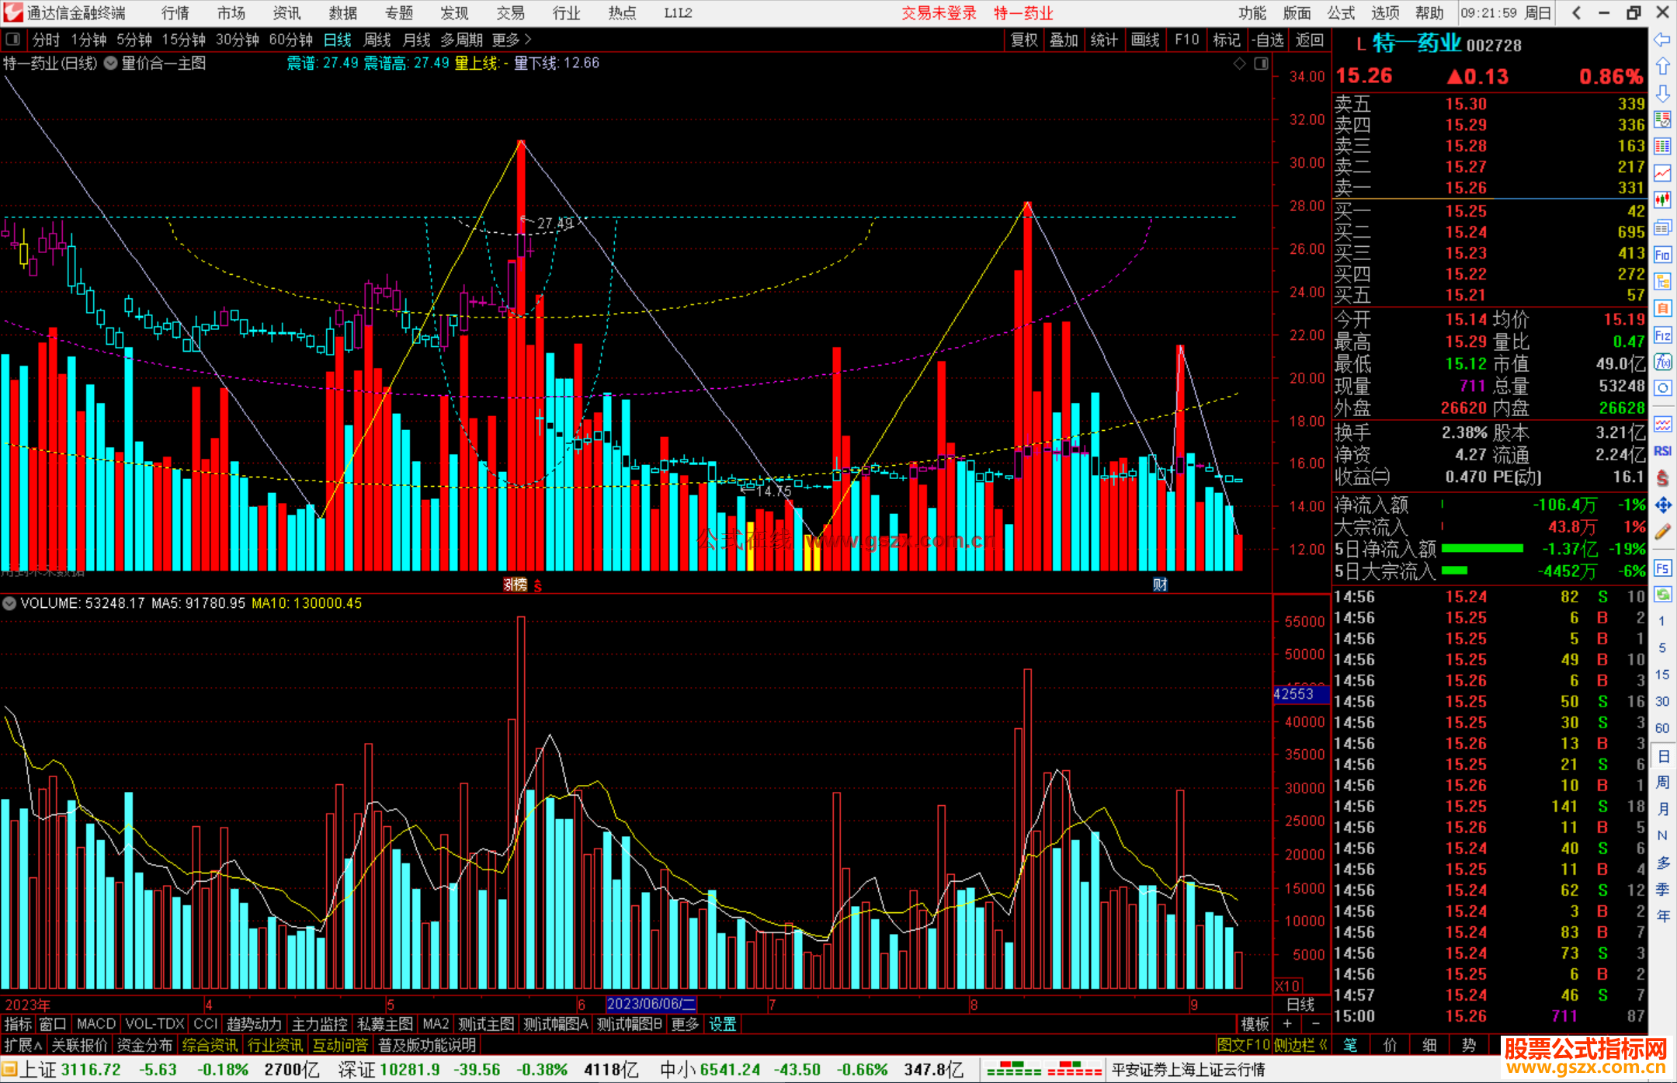Switch to the MACD indicator tab

pos(95,1024)
